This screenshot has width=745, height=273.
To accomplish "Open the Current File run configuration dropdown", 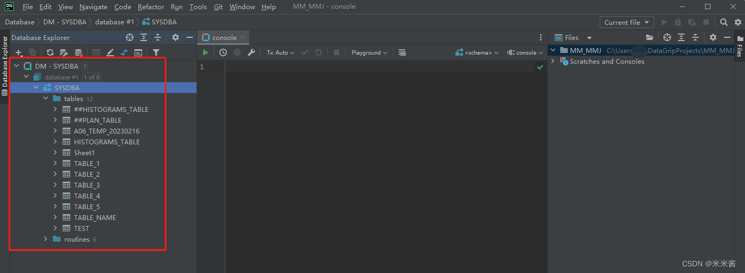I will (x=627, y=22).
